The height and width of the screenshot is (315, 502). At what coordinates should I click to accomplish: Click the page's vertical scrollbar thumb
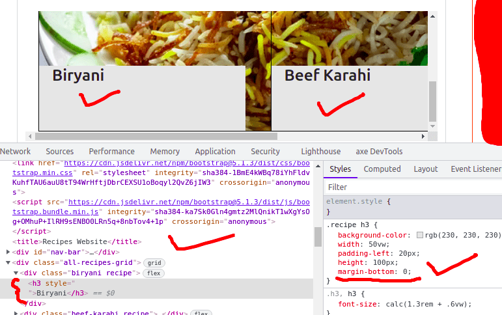[432, 102]
